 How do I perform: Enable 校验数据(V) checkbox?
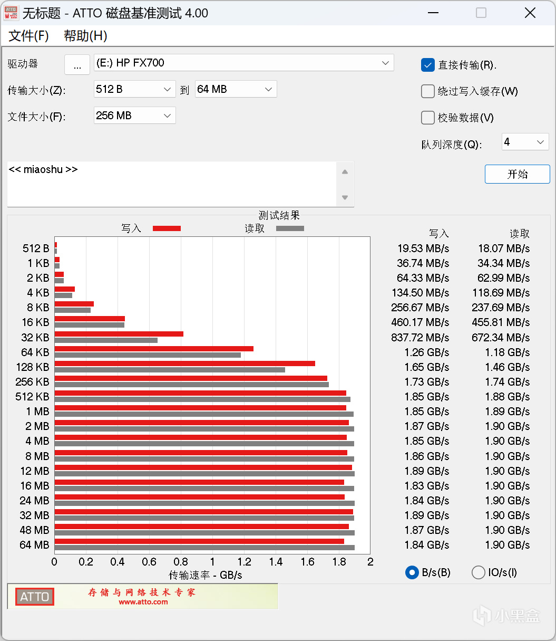(428, 118)
